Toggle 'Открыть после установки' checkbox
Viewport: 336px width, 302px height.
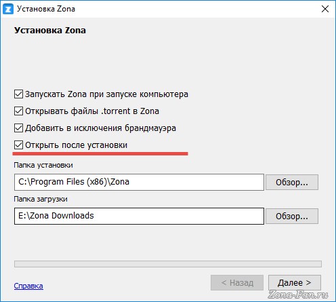point(18,145)
